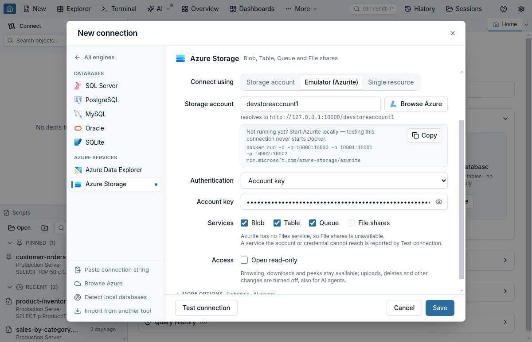Click Detect local databases
The image size is (532, 342).
(110, 297)
